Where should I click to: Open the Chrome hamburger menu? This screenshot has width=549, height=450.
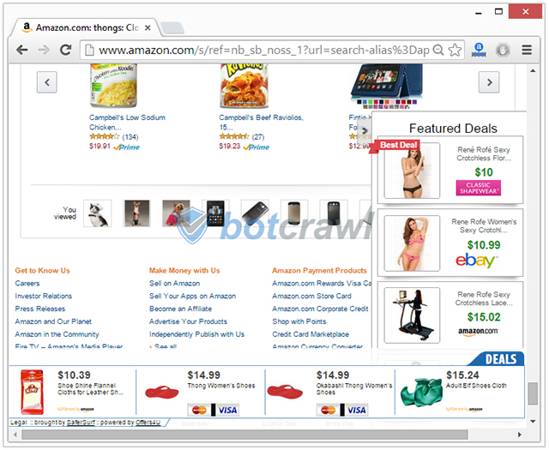pos(527,50)
